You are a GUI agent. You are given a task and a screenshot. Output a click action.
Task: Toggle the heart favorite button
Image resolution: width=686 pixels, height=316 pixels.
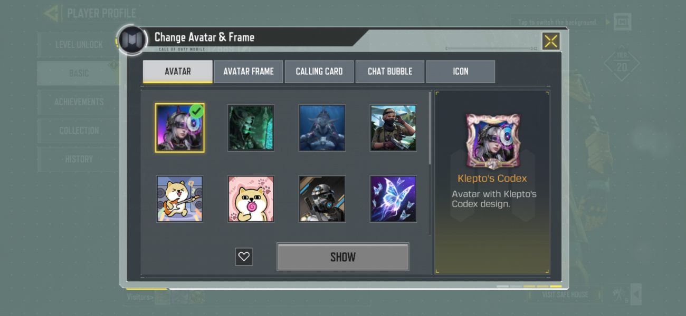click(x=244, y=256)
